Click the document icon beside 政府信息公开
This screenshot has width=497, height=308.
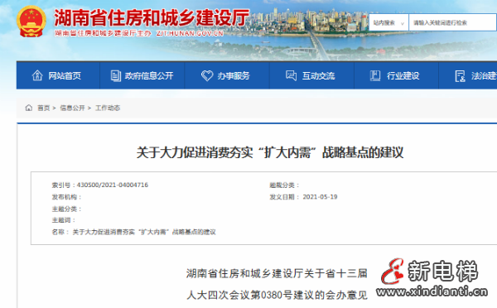click(x=116, y=75)
